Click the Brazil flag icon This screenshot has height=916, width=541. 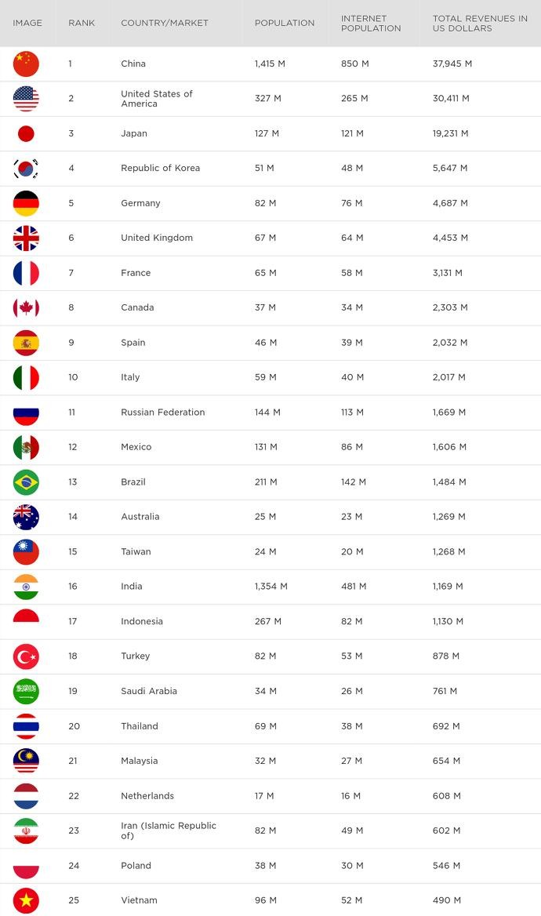(26, 482)
